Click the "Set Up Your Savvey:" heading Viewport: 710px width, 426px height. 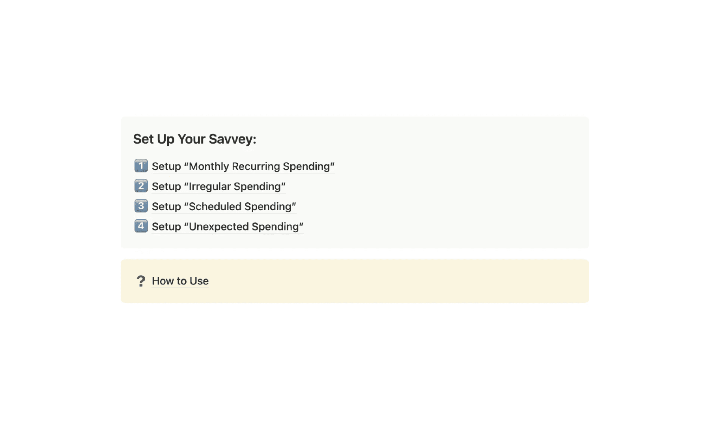coord(194,139)
